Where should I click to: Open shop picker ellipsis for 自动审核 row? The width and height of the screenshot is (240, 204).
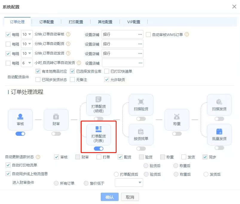[x=140, y=35]
